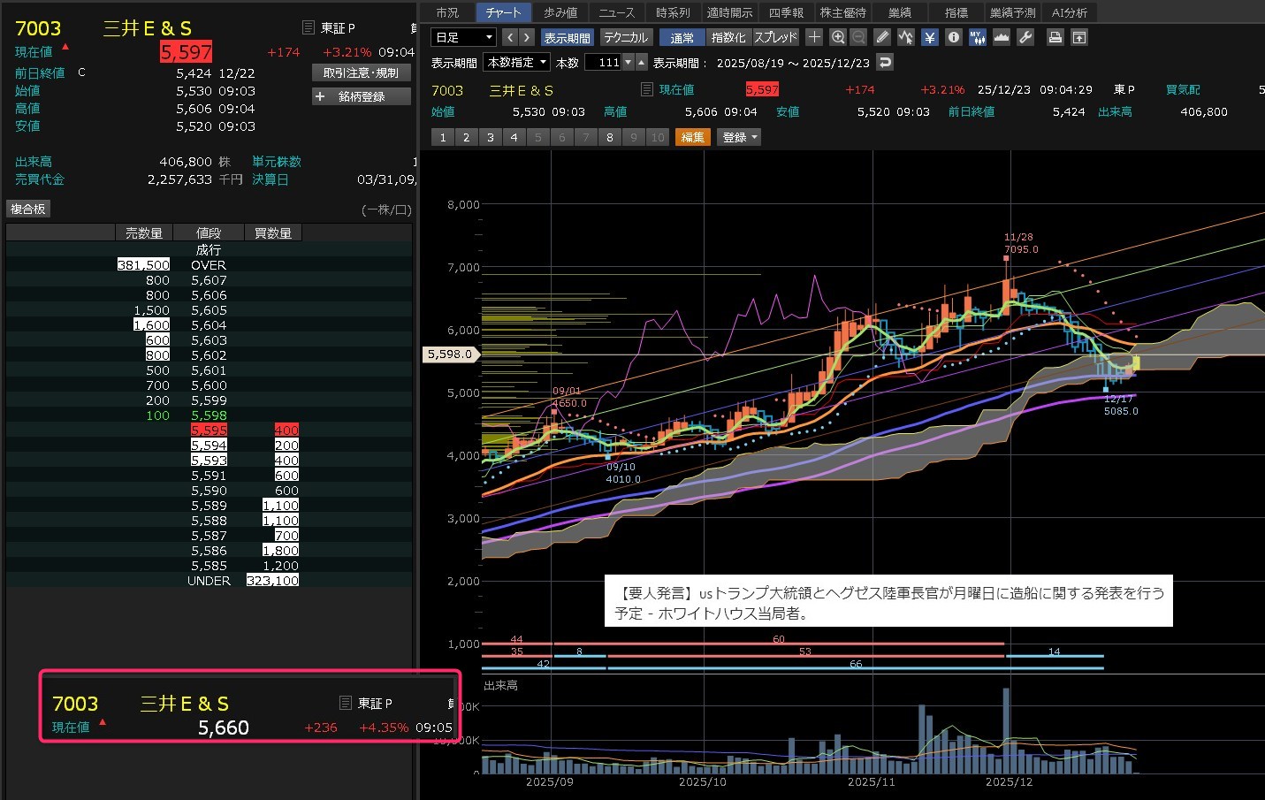Click the crosshair cursor icon
This screenshot has height=800, width=1265.
pyautogui.click(x=814, y=37)
